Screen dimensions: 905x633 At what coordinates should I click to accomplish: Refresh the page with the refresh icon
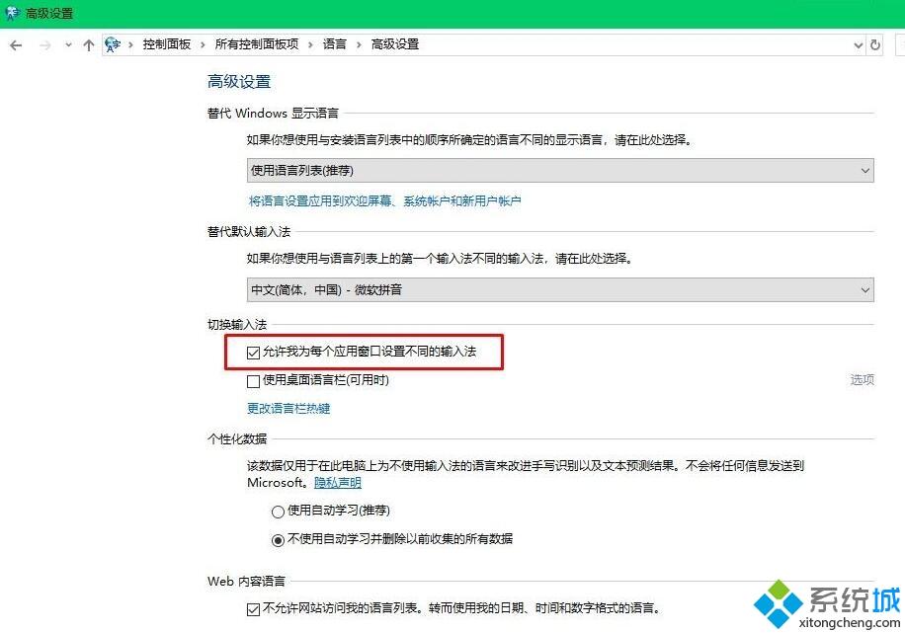(x=875, y=44)
